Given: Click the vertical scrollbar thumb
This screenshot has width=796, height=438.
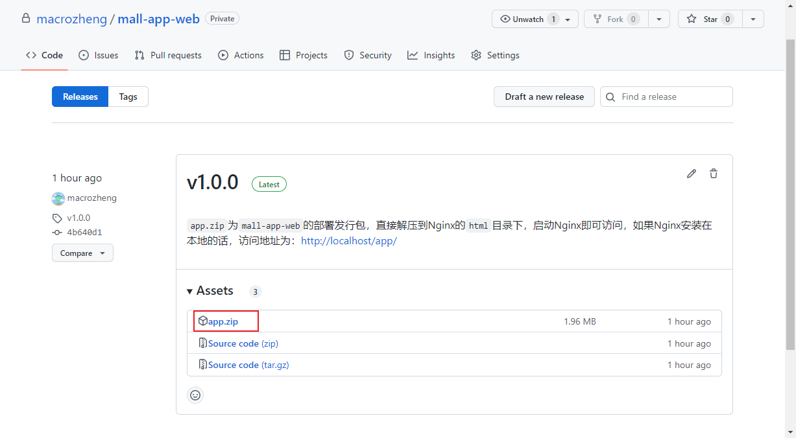Looking at the screenshot, I should pos(790,194).
